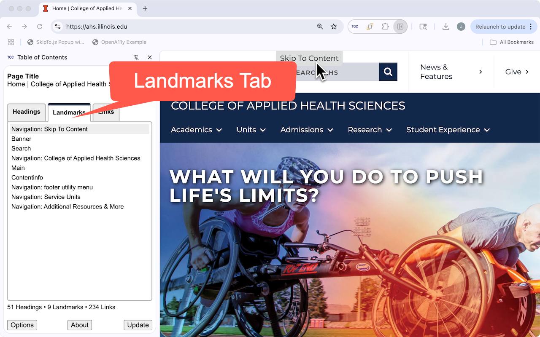Switch to the Headings tab
This screenshot has height=337, width=540.
point(27,112)
